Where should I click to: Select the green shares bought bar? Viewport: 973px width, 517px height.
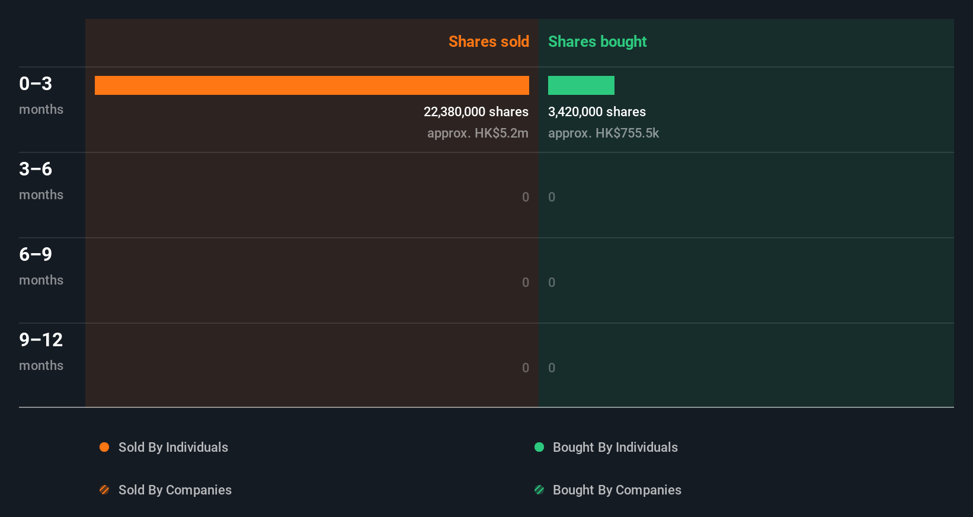point(581,85)
